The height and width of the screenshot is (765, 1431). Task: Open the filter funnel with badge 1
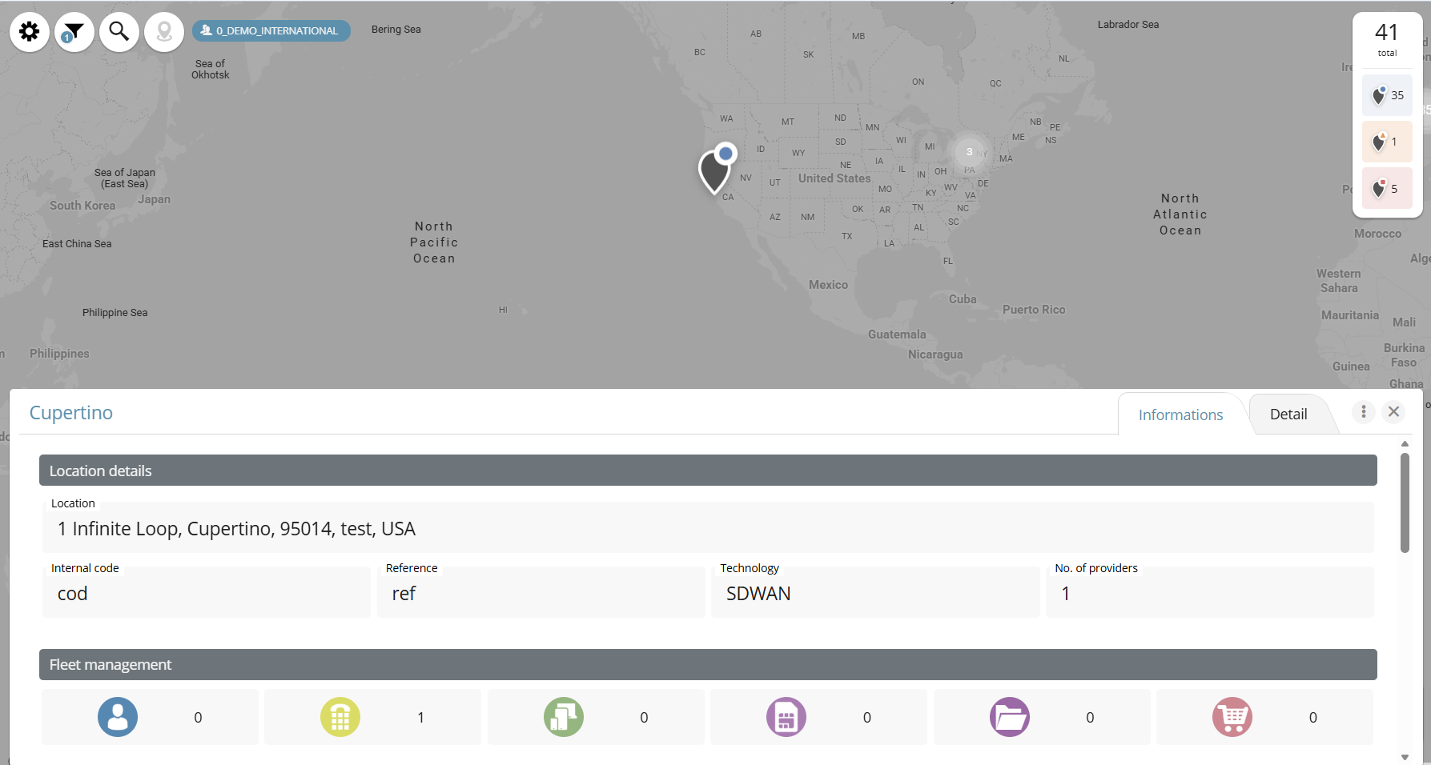74,32
